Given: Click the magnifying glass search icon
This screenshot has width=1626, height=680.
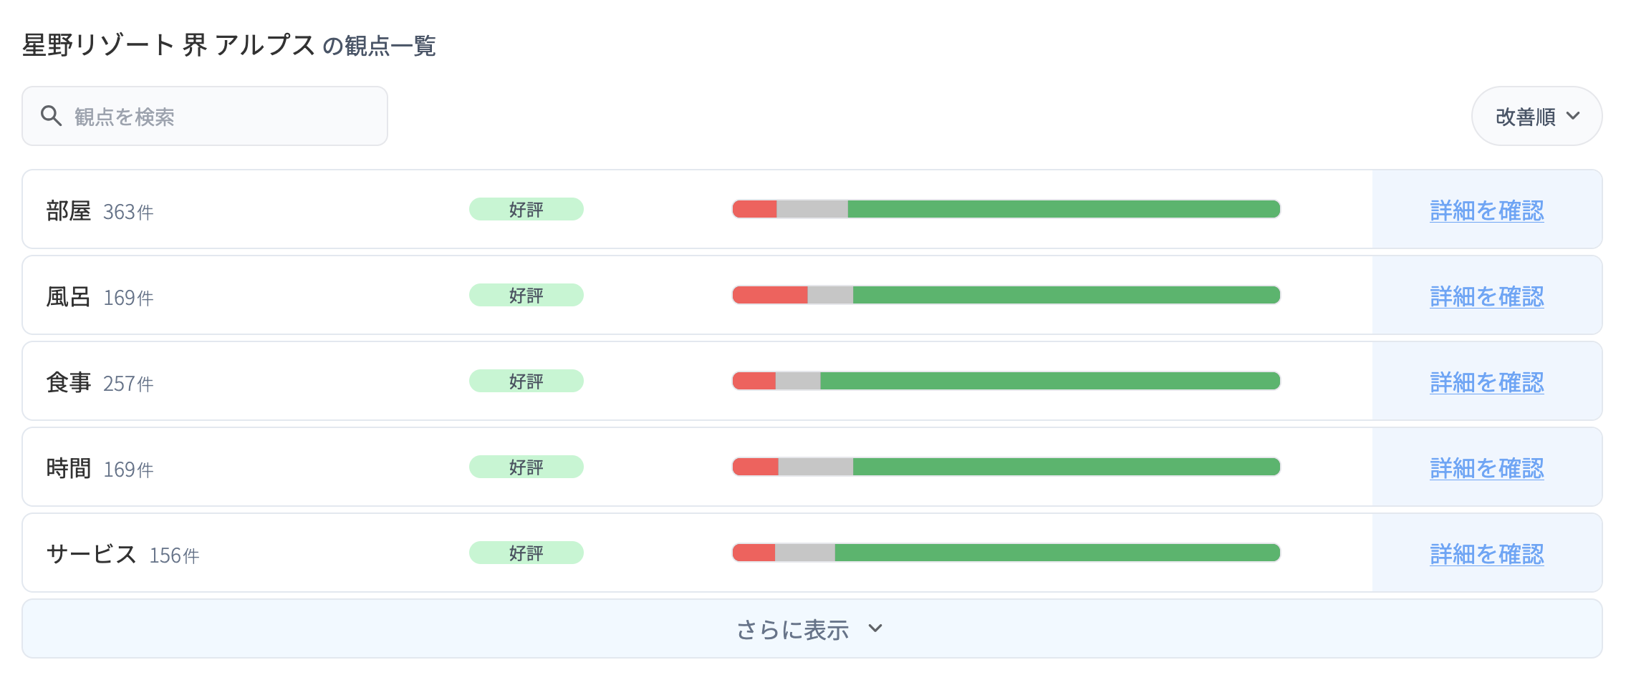Looking at the screenshot, I should coord(52,115).
